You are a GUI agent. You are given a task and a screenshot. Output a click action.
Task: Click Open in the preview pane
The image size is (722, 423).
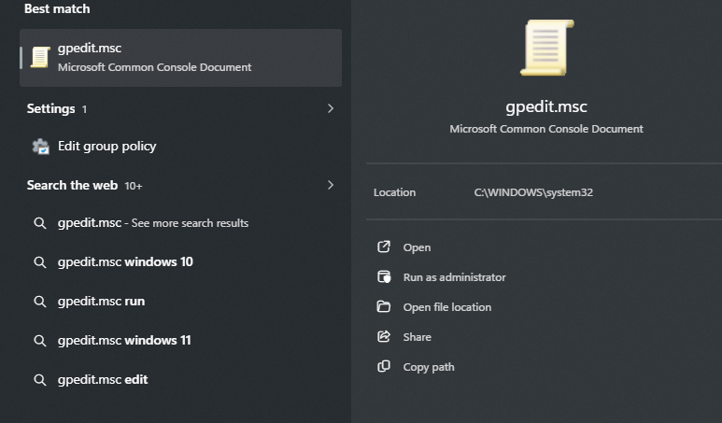click(x=417, y=247)
